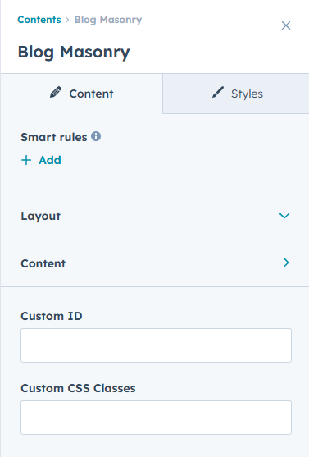Focus the Custom CSS Classes input field

click(x=156, y=418)
